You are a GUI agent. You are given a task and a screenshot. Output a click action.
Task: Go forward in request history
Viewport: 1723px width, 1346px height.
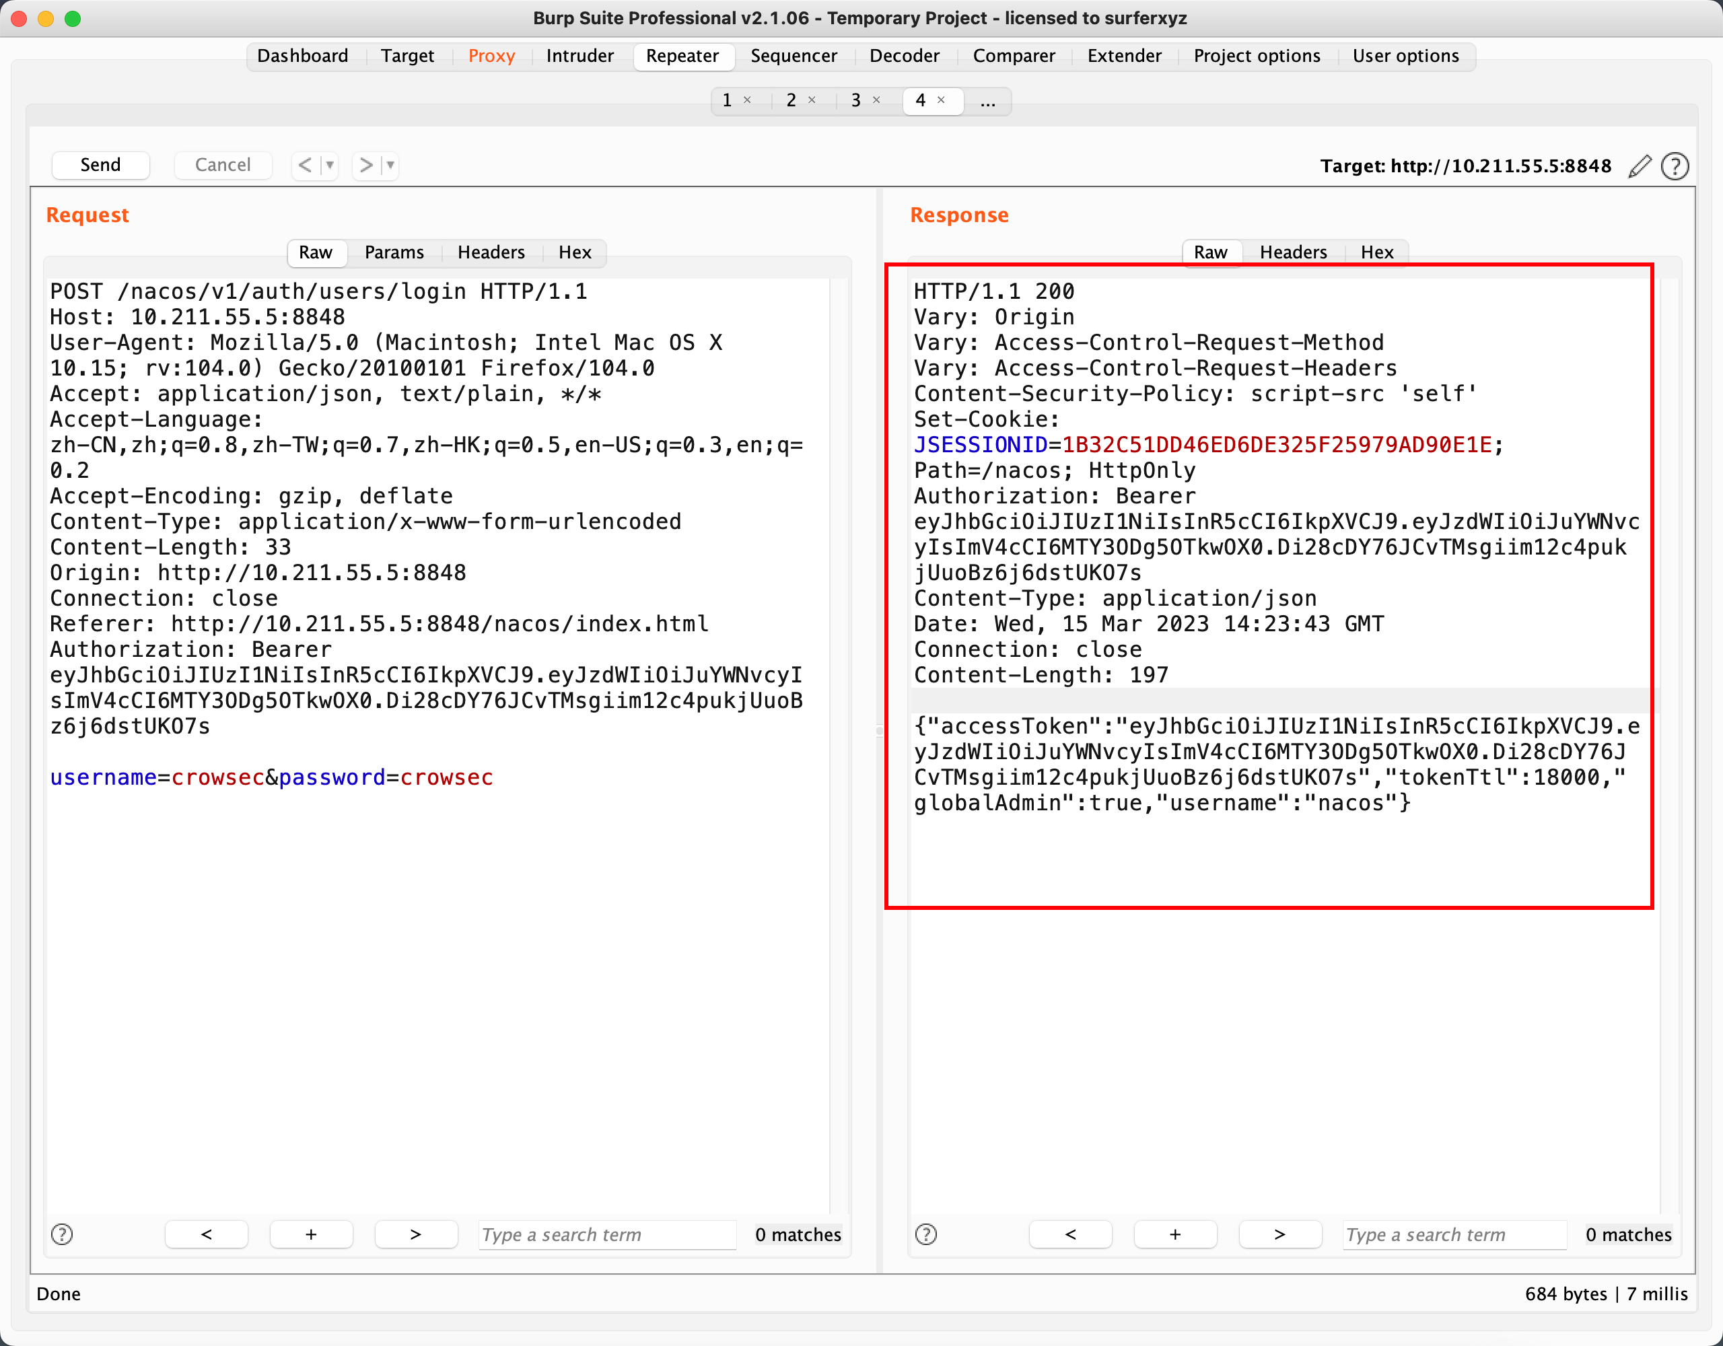(366, 165)
